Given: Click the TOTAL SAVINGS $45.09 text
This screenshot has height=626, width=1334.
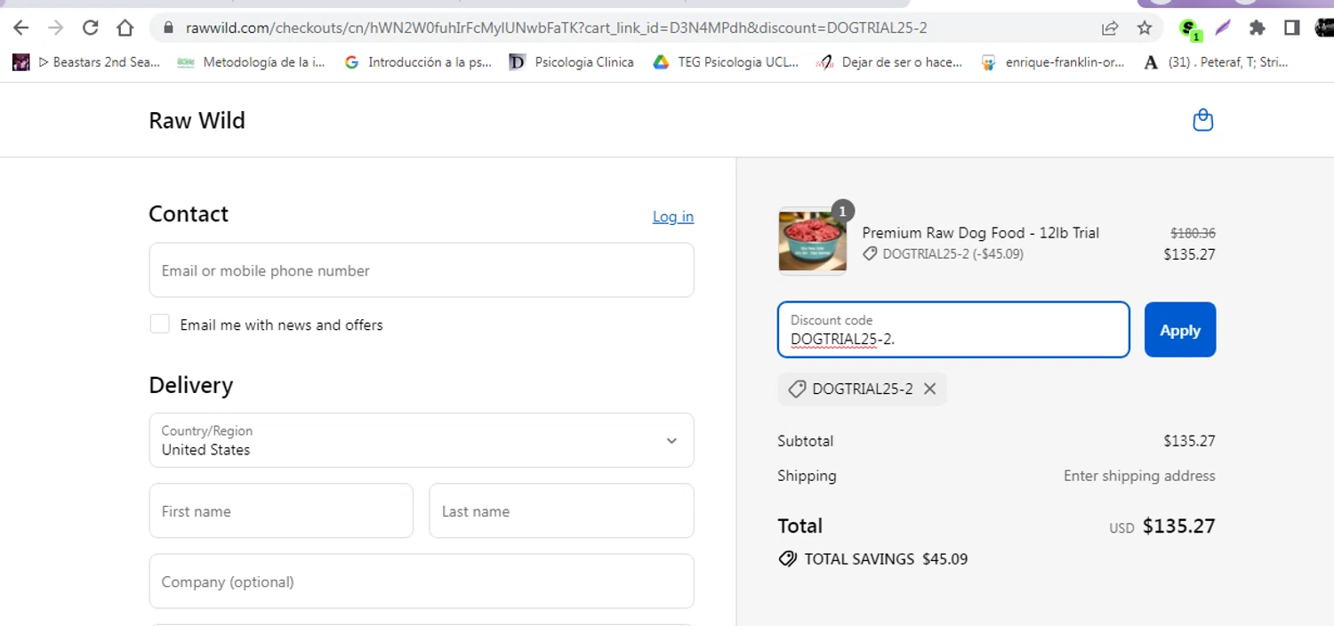Looking at the screenshot, I should (886, 559).
